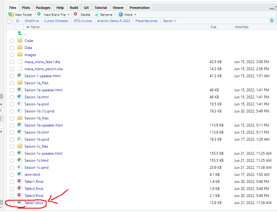Toggle the select-all checkbox in path bar
The height and width of the screenshot is (212, 277).
10,21
